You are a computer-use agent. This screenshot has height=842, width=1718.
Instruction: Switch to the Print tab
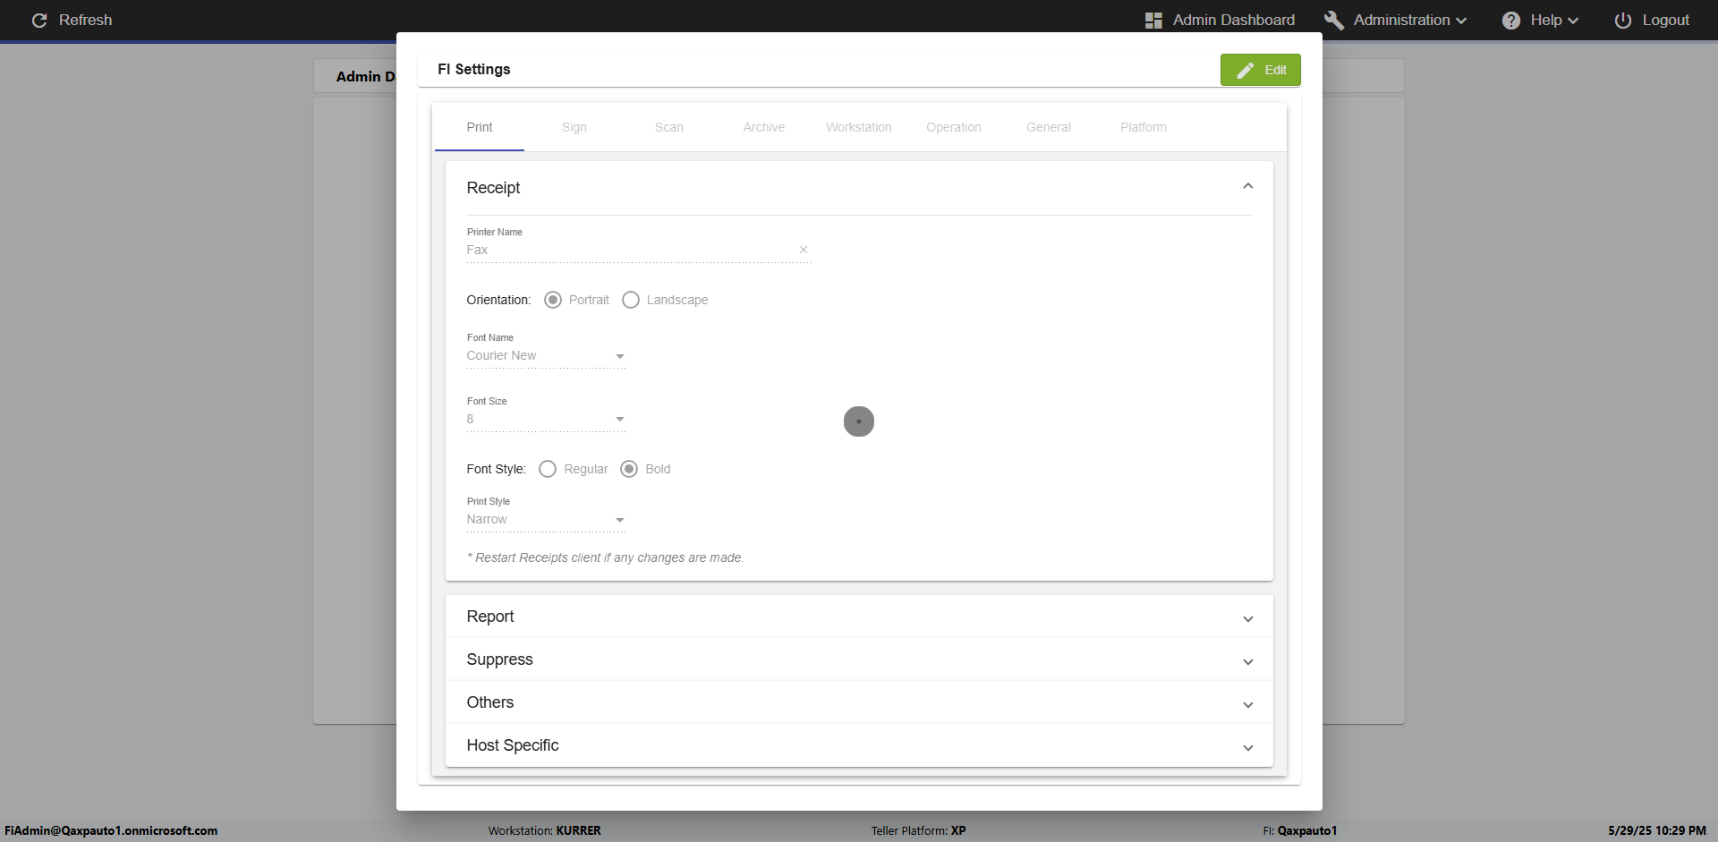click(x=480, y=127)
